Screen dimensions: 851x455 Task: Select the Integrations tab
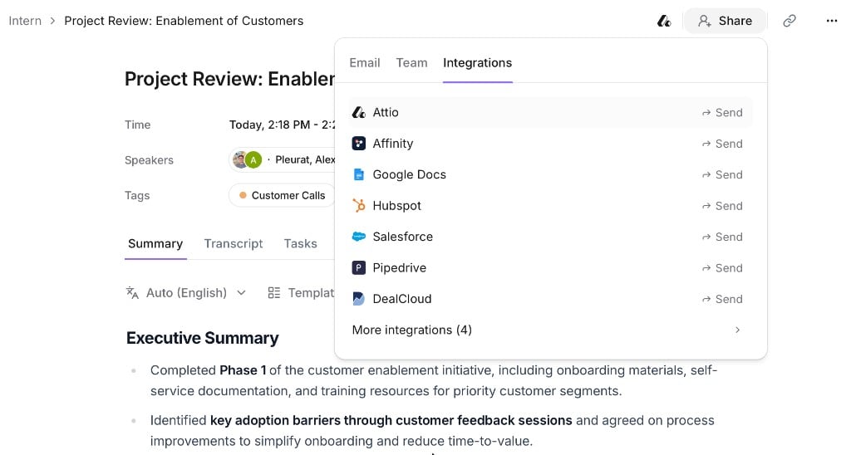tap(477, 63)
